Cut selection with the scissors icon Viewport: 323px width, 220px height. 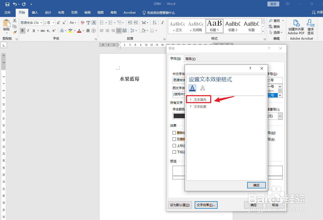pos(15,21)
